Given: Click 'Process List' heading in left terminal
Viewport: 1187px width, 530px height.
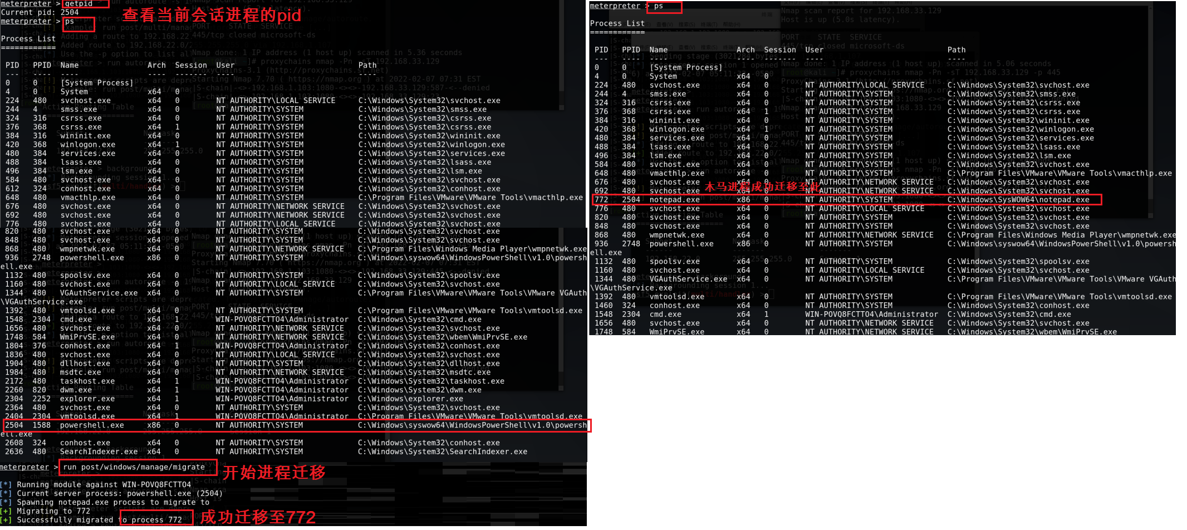Looking at the screenshot, I should (28, 39).
